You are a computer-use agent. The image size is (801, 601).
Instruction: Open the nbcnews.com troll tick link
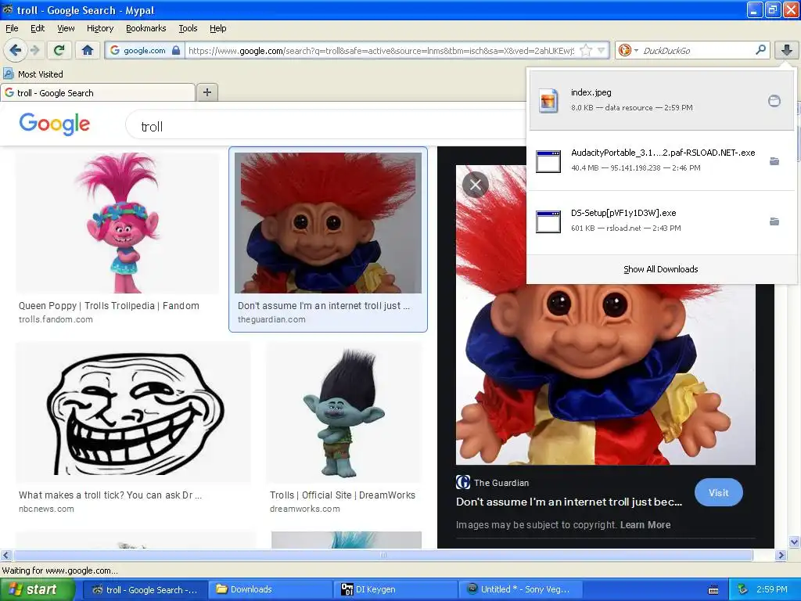click(x=110, y=495)
